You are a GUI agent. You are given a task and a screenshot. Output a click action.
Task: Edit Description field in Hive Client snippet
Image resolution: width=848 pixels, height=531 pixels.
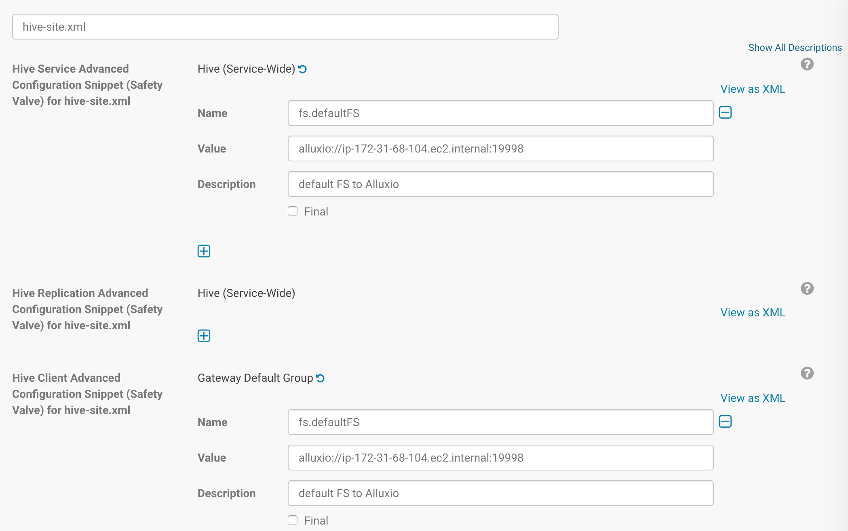[x=500, y=493]
